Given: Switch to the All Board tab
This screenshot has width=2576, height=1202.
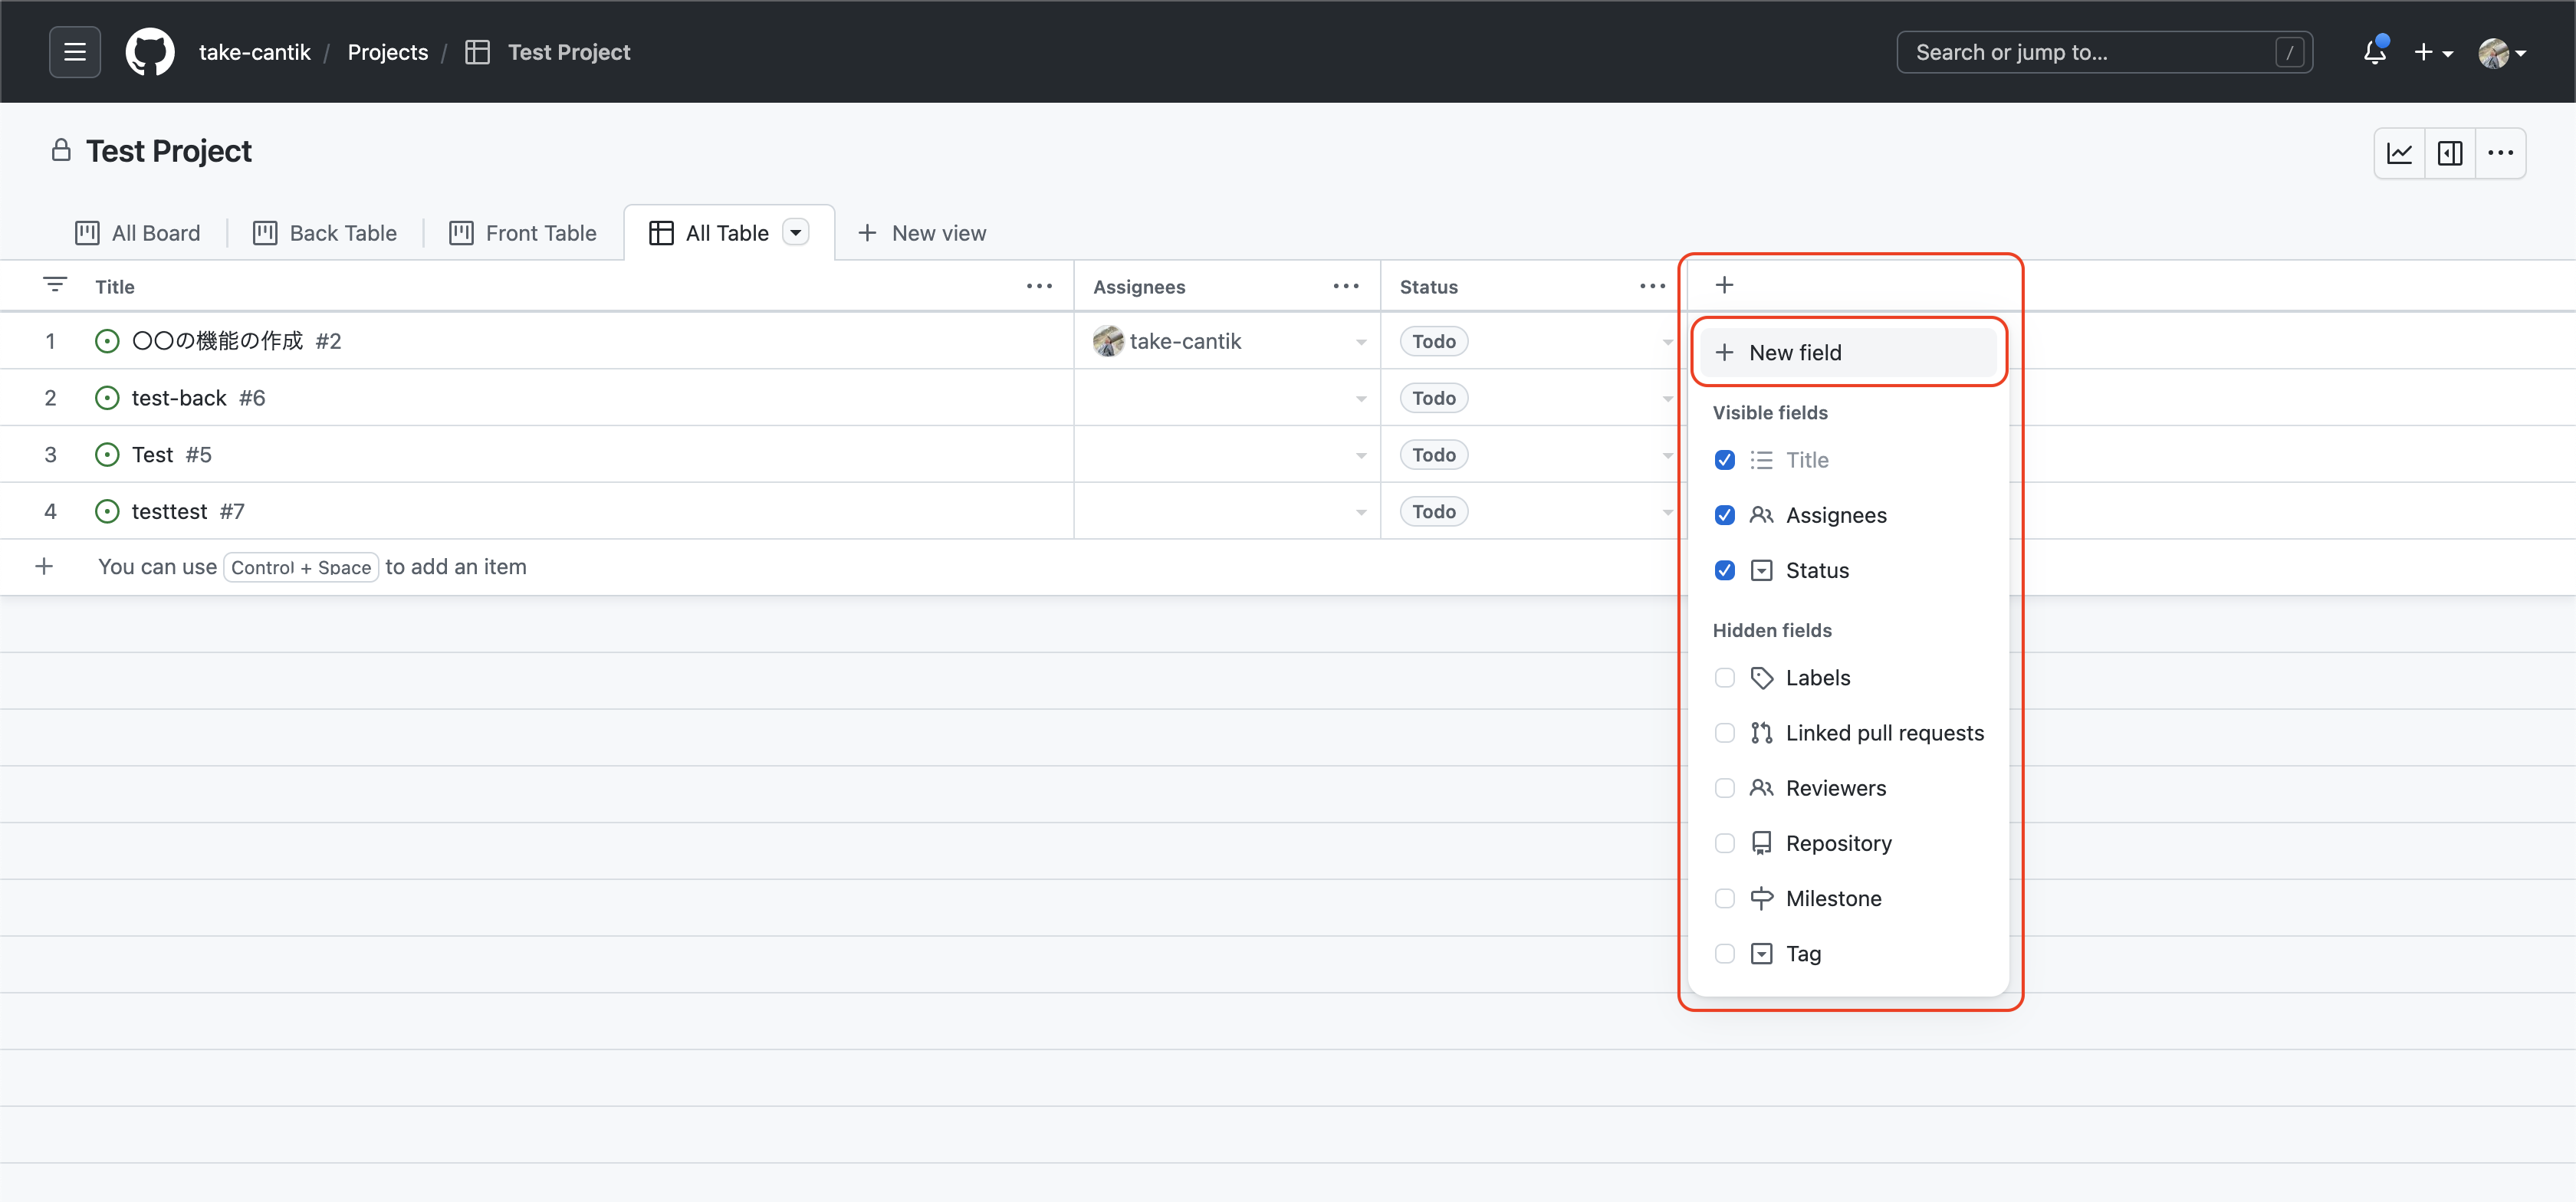Looking at the screenshot, I should (x=138, y=233).
